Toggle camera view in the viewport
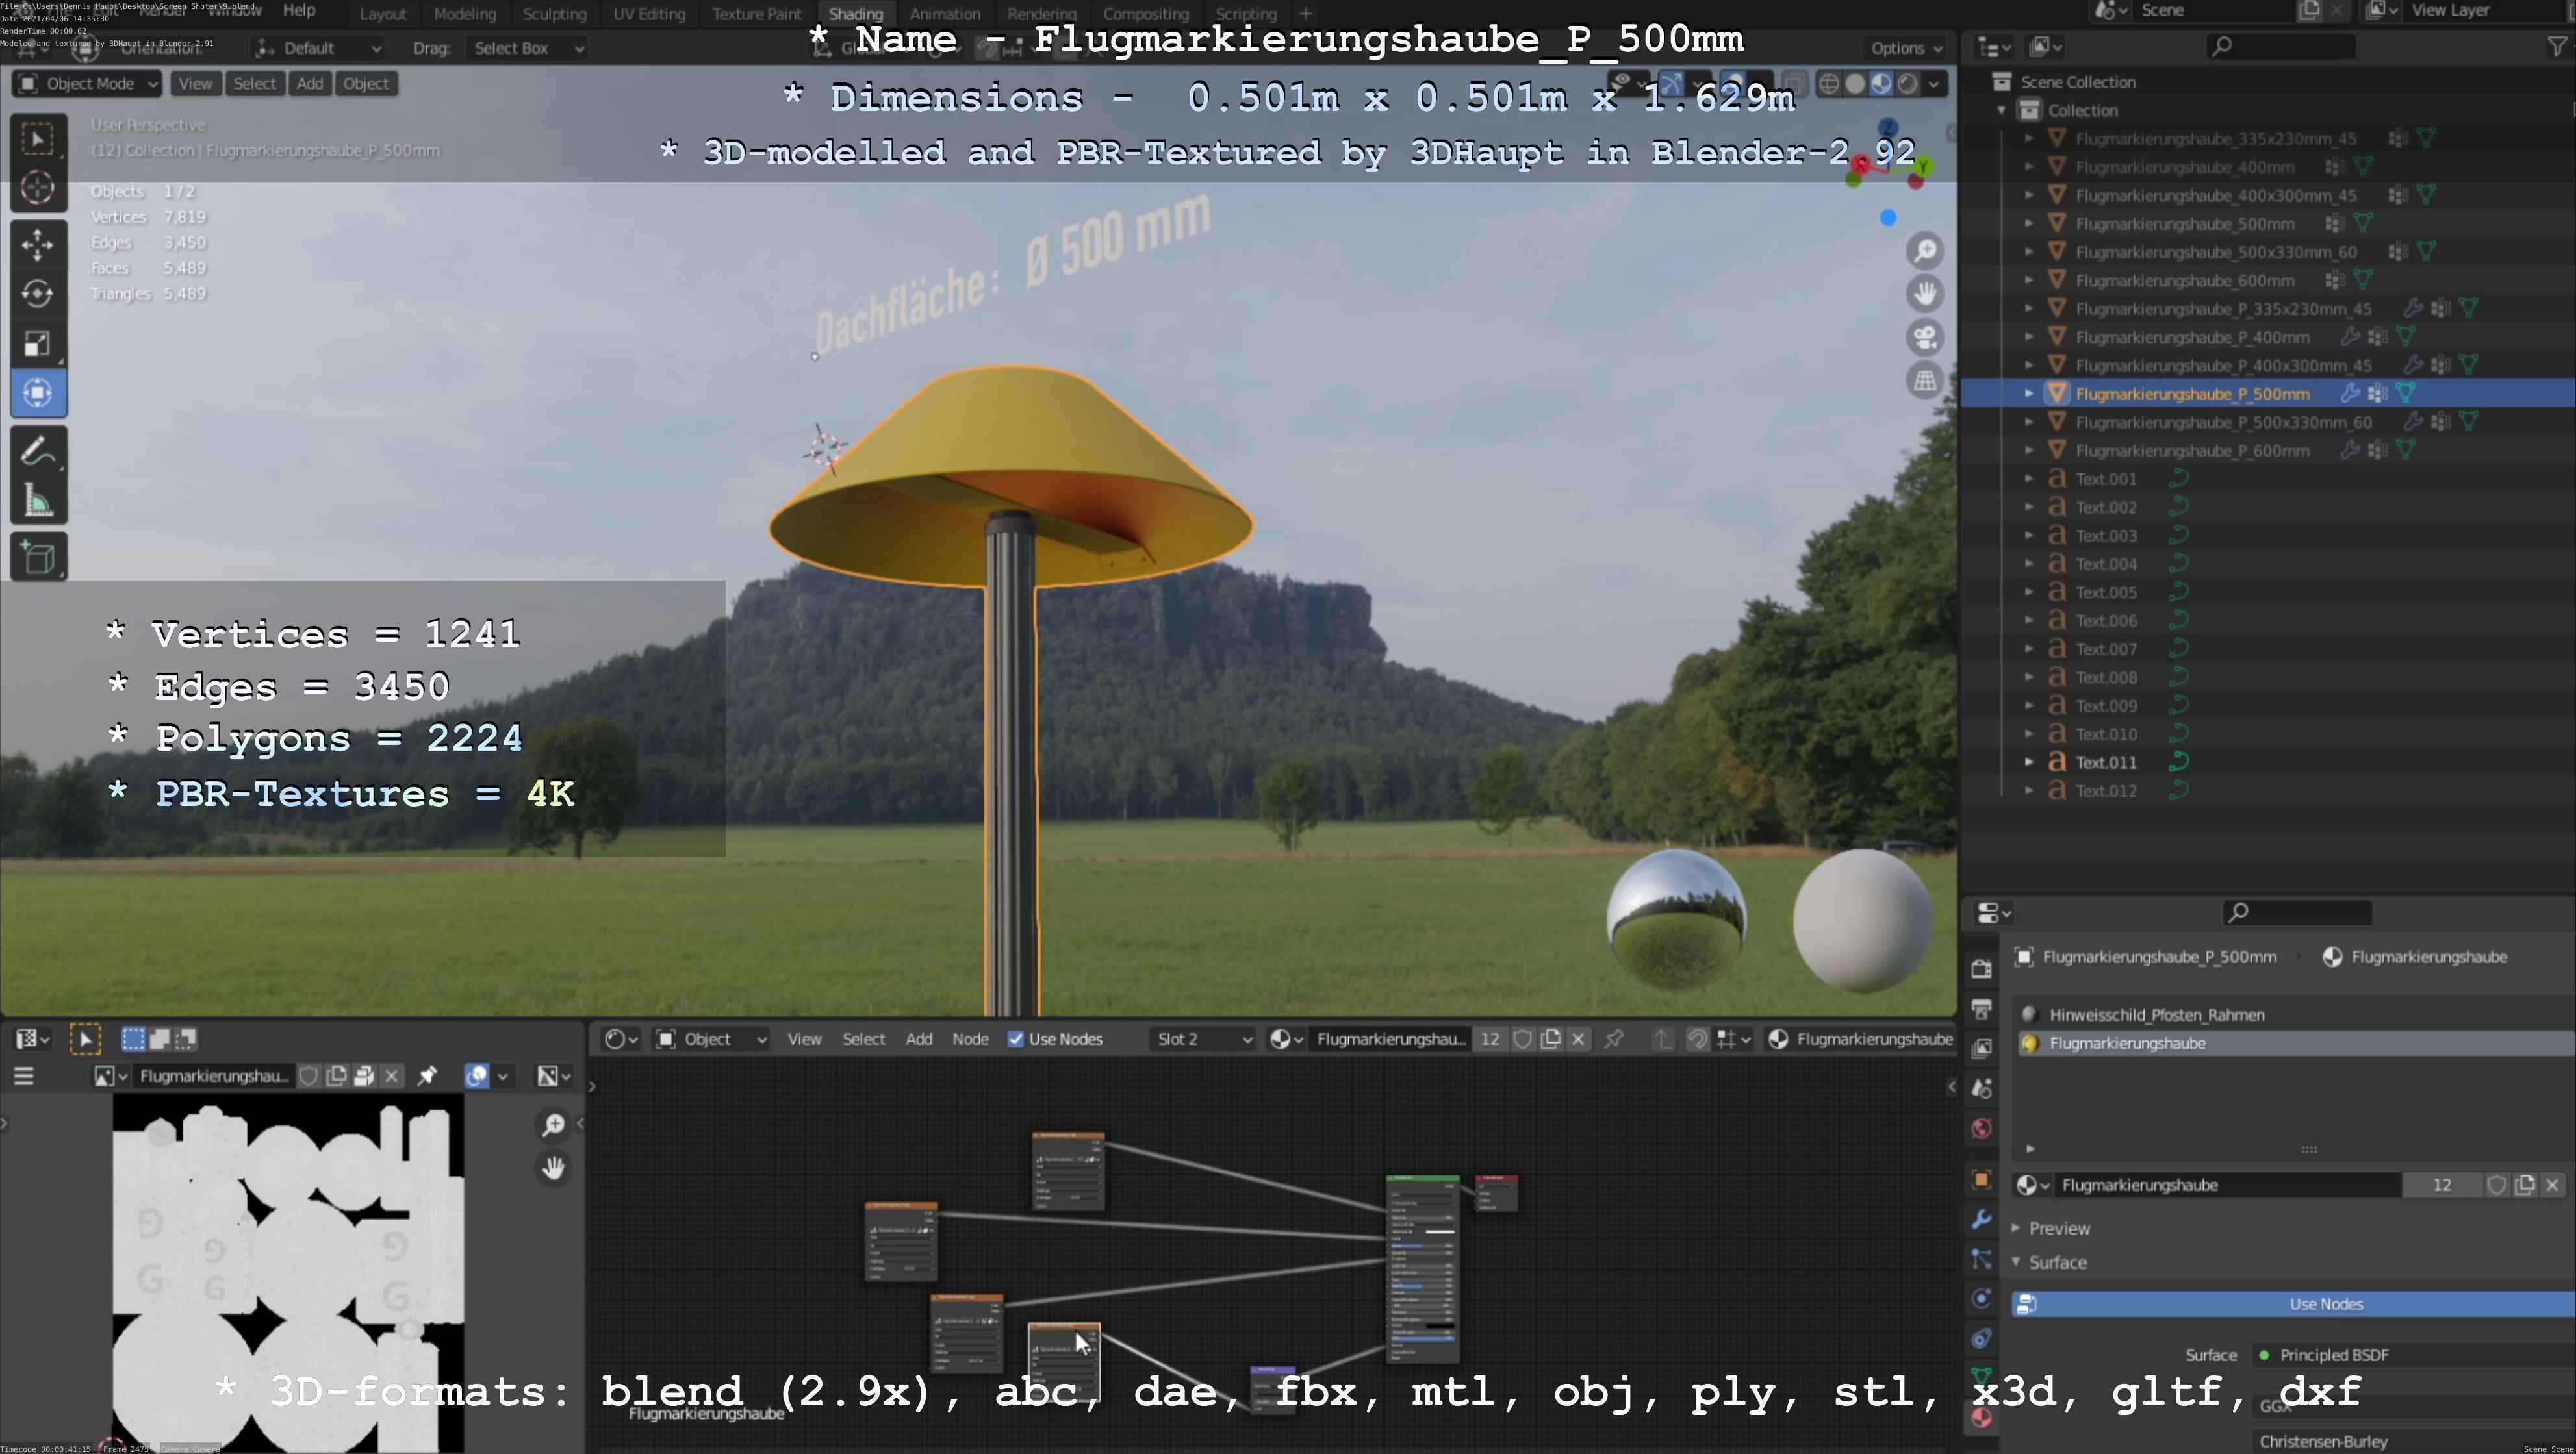 pos(1925,337)
